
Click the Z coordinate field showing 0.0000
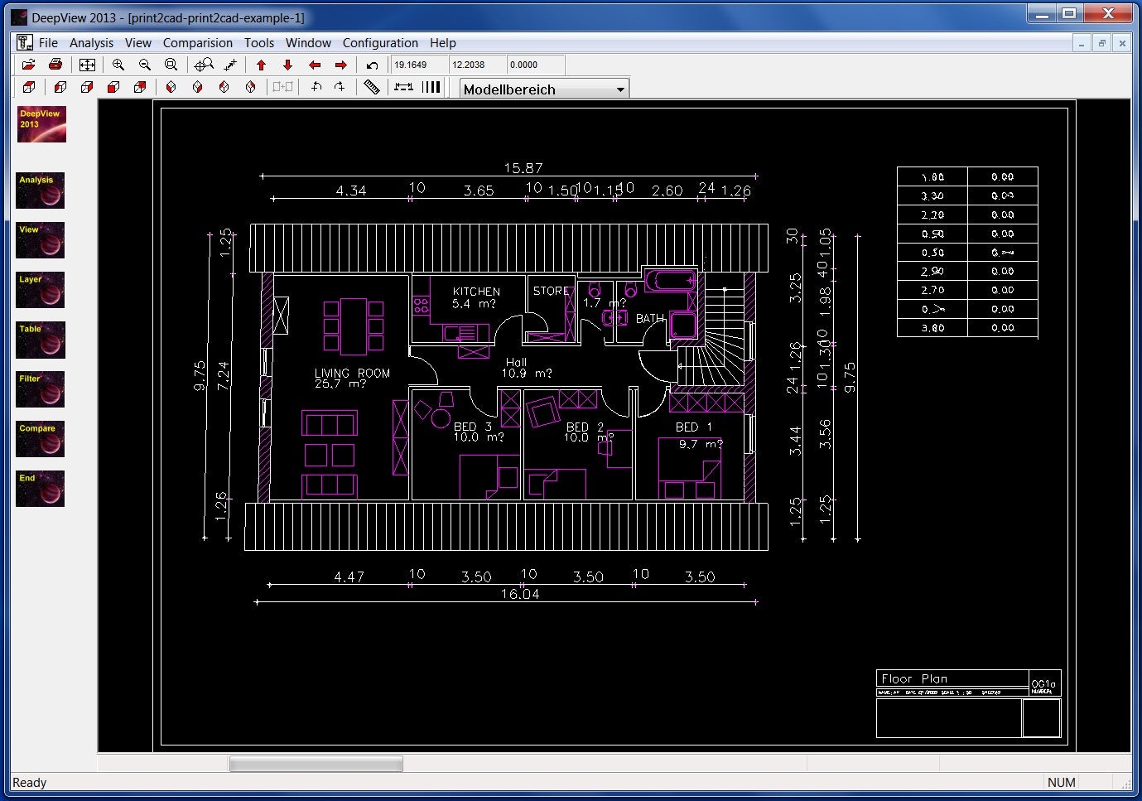(x=536, y=65)
